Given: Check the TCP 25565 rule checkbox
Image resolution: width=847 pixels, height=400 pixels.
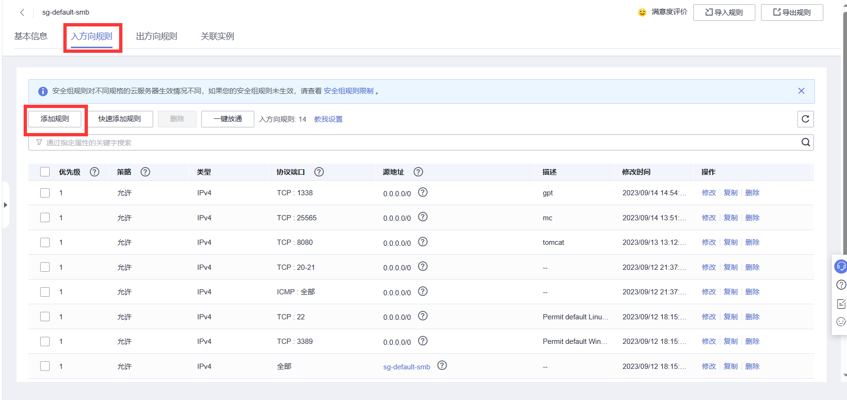Looking at the screenshot, I should (x=45, y=217).
